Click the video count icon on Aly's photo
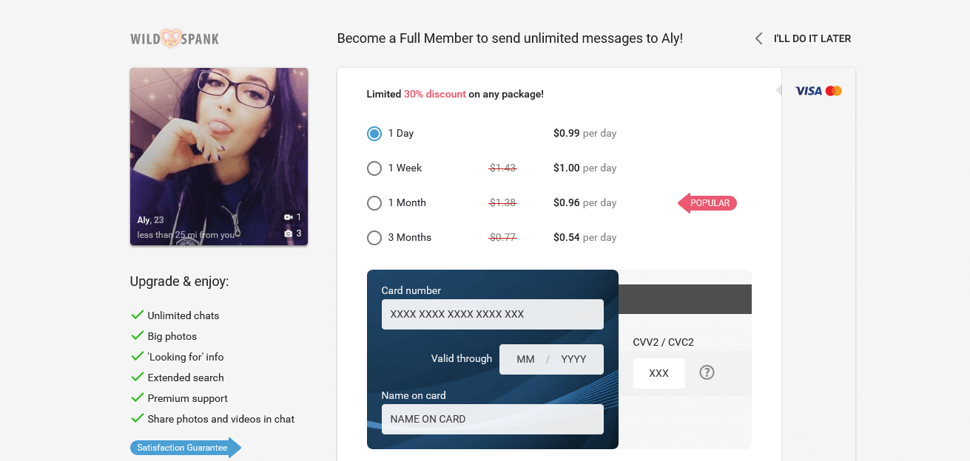The image size is (970, 461). 289,217
